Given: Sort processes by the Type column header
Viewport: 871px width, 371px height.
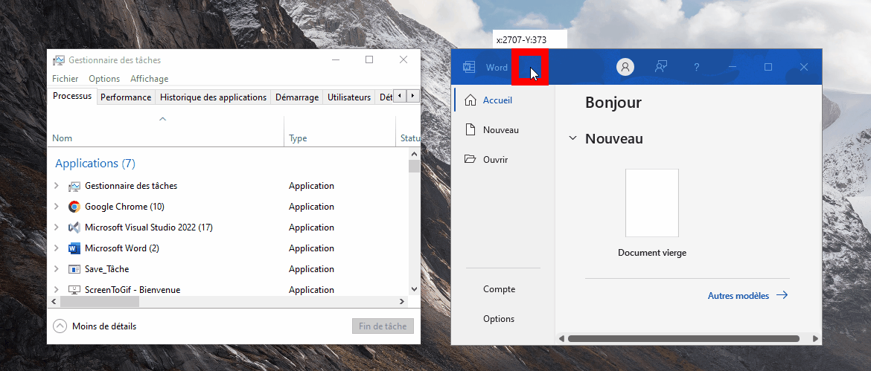Looking at the screenshot, I should pyautogui.click(x=340, y=132).
